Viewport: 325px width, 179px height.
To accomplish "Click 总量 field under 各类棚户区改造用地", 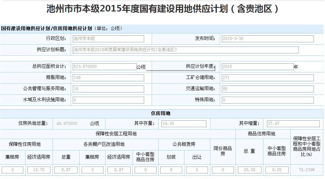I will (66, 170).
